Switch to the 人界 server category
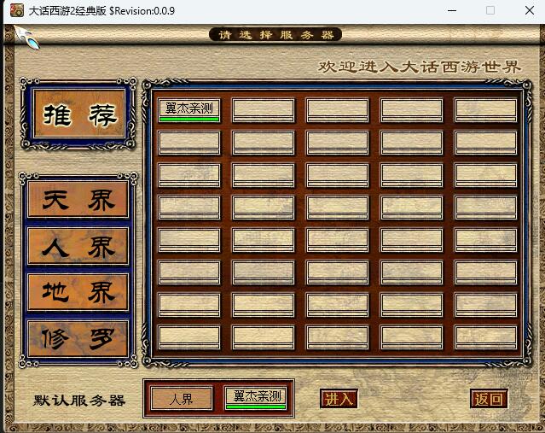 [78, 246]
